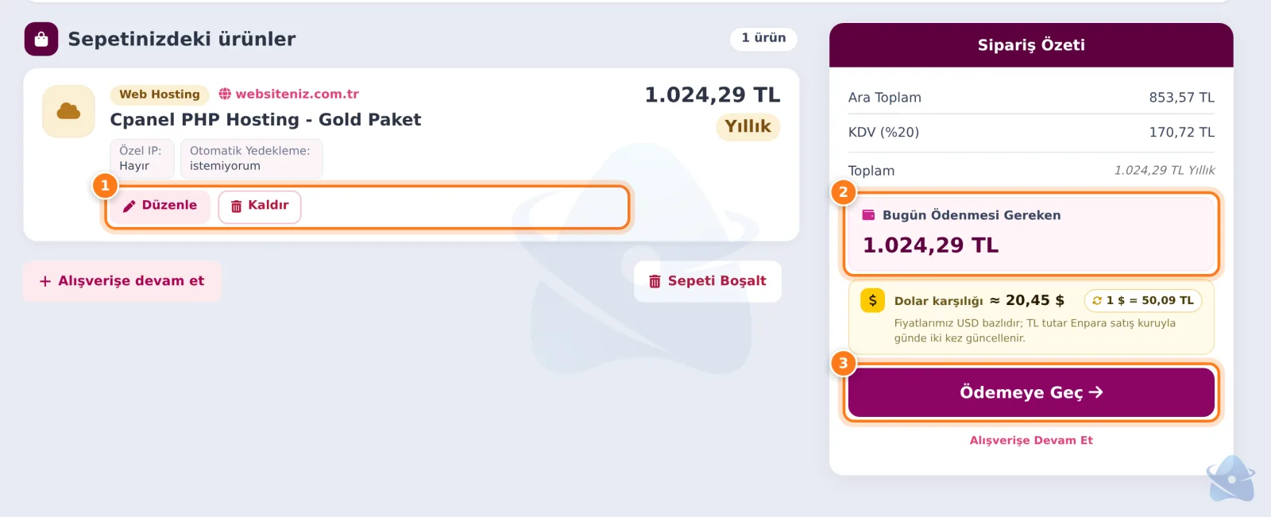Click the cloud hosting product icon
This screenshot has height=517, width=1271.
pyautogui.click(x=68, y=111)
